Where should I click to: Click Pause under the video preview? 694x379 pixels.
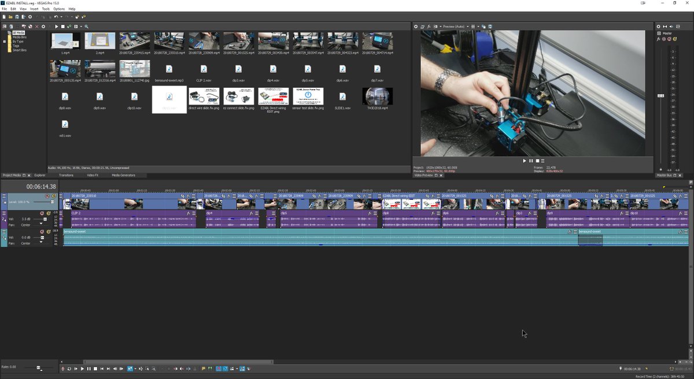tap(531, 161)
